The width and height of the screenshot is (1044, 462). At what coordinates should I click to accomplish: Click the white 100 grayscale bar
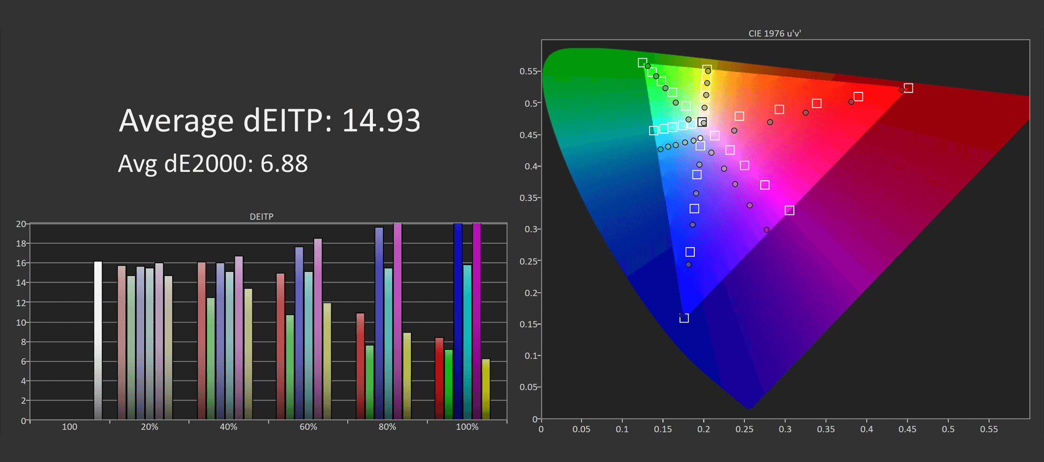98,340
